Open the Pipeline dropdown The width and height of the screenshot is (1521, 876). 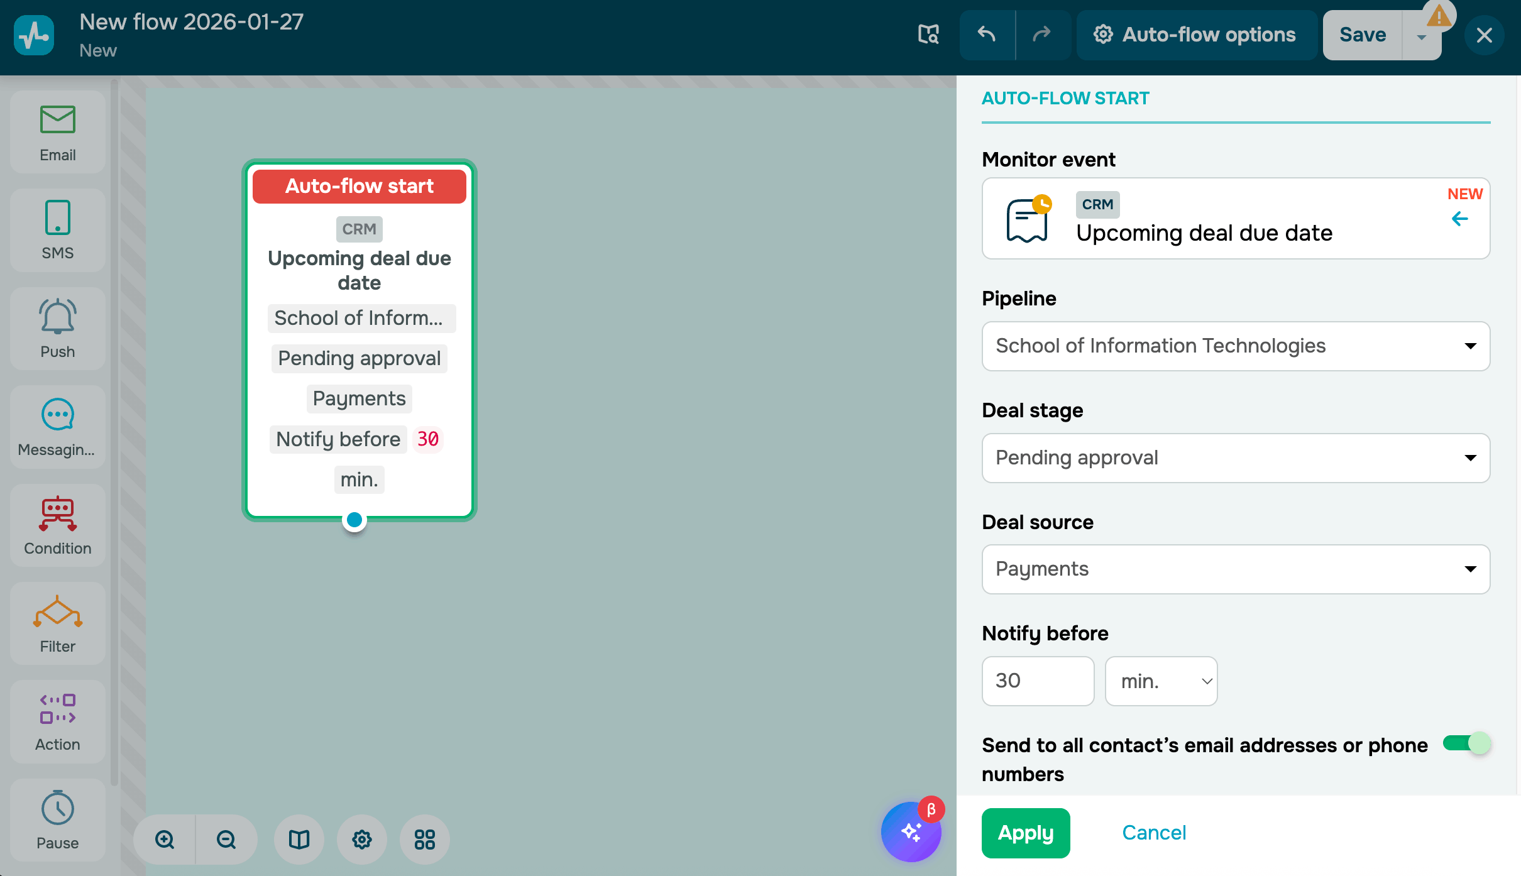(x=1236, y=346)
